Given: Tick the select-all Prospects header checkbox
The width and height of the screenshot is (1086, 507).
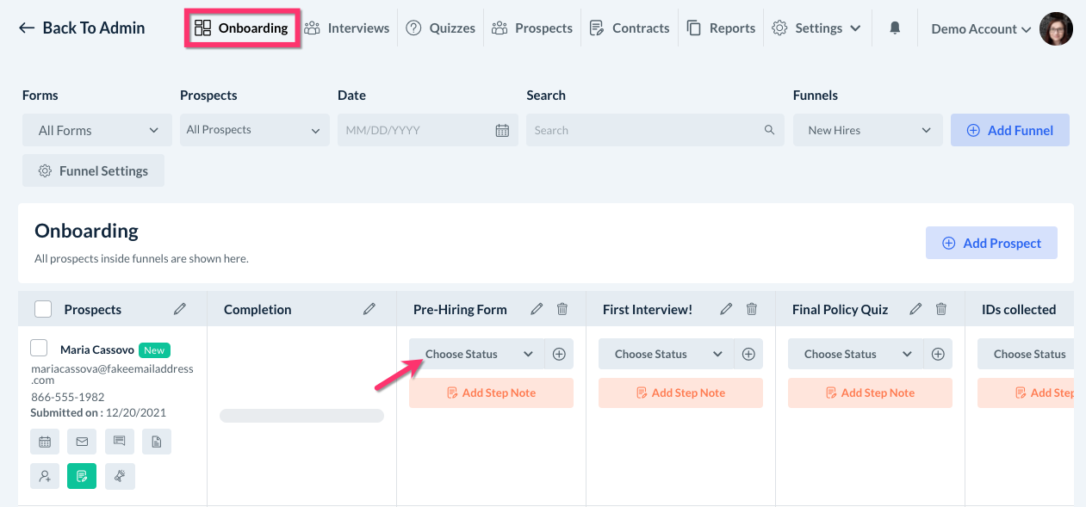Looking at the screenshot, I should point(43,309).
